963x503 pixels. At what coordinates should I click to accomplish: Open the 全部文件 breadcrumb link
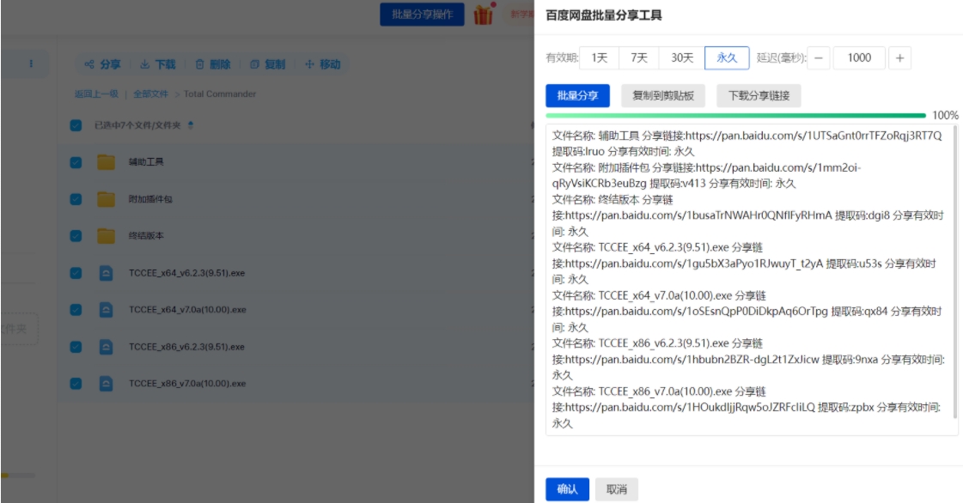point(150,94)
